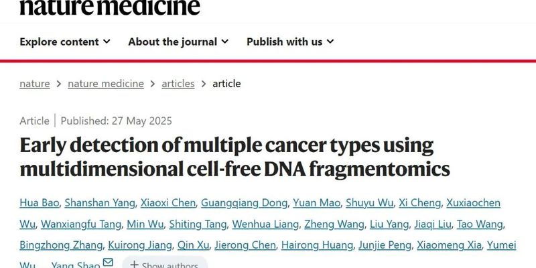Screen dimensions: 536x268
Task: Open author Hua Bao's details
Action: tap(40, 203)
